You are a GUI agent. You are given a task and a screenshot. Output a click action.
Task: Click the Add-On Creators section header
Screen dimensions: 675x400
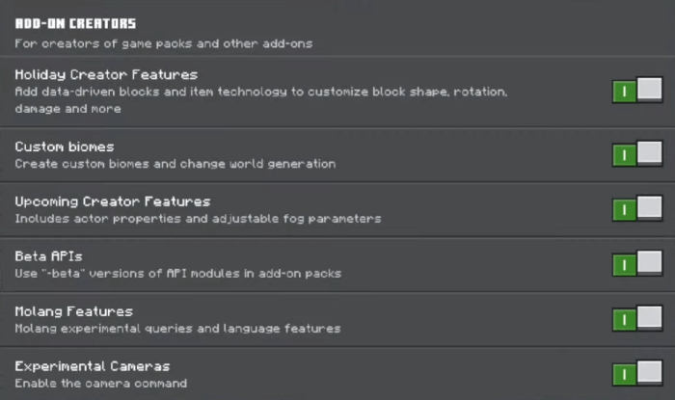coord(75,23)
